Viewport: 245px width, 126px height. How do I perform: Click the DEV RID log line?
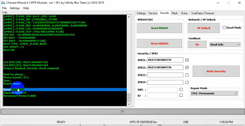[x=39, y=35]
